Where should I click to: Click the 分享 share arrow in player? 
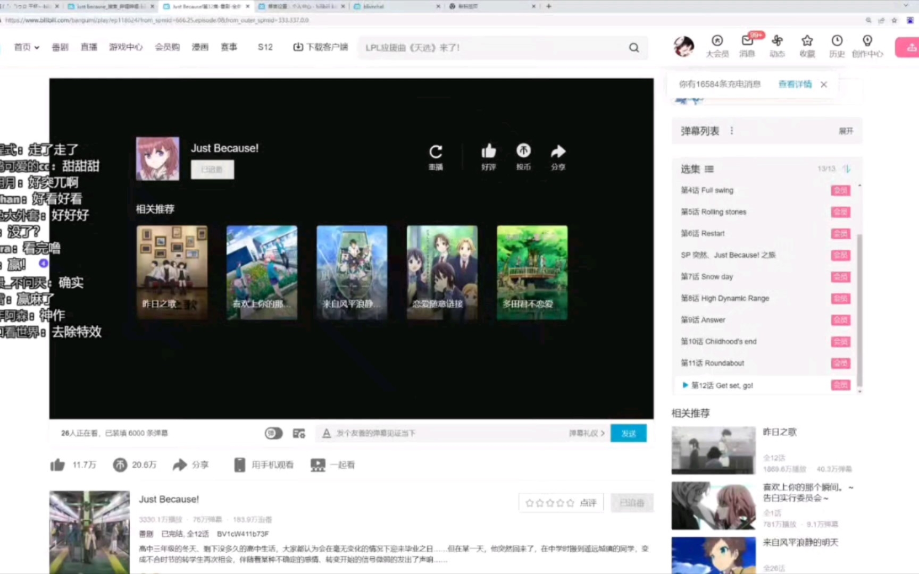558,151
